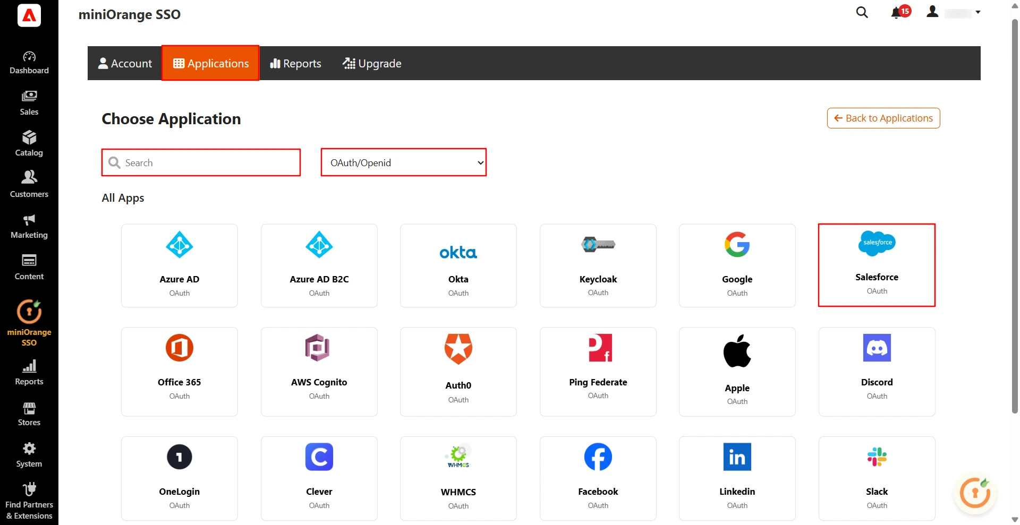Choose the Slack OAuth app
The image size is (1020, 525).
(x=877, y=478)
